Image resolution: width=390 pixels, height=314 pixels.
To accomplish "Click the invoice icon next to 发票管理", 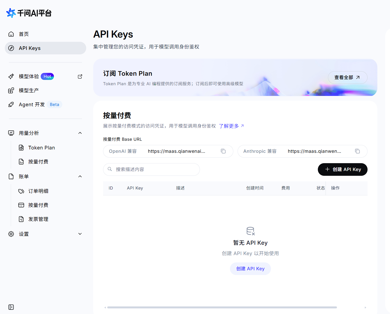I will [x=21, y=219].
